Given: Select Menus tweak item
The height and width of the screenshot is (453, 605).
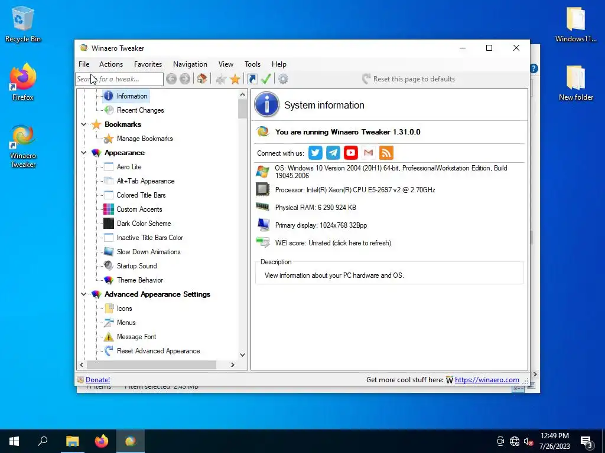Looking at the screenshot, I should [x=126, y=323].
